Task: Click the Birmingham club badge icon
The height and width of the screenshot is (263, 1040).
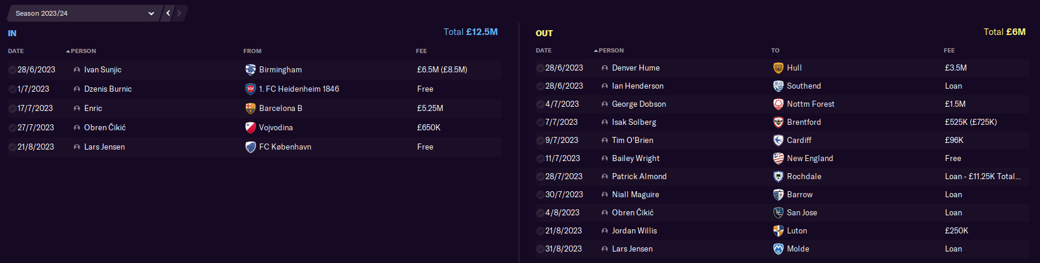Action: tap(250, 69)
